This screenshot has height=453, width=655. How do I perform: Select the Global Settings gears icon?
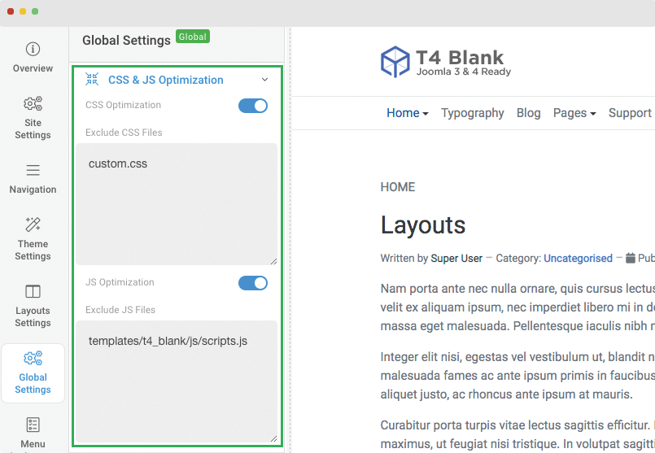pos(33,358)
